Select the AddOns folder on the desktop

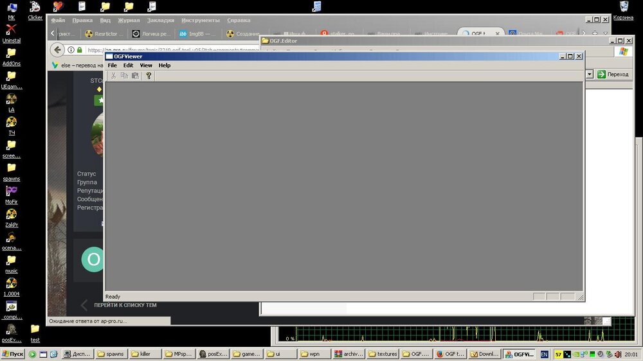point(11,53)
